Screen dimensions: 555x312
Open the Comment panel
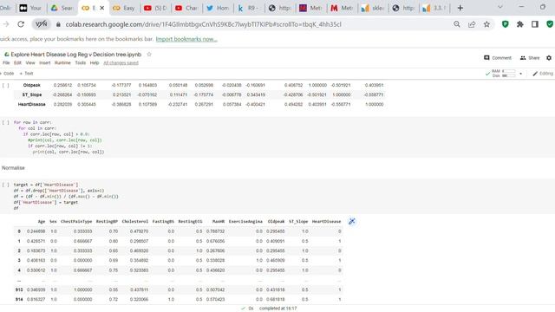pyautogui.click(x=498, y=58)
